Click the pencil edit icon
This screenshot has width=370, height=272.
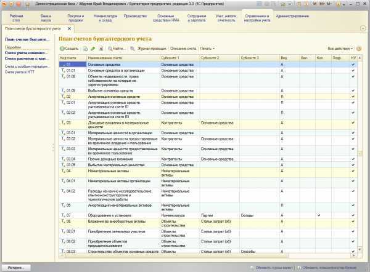pos(93,49)
